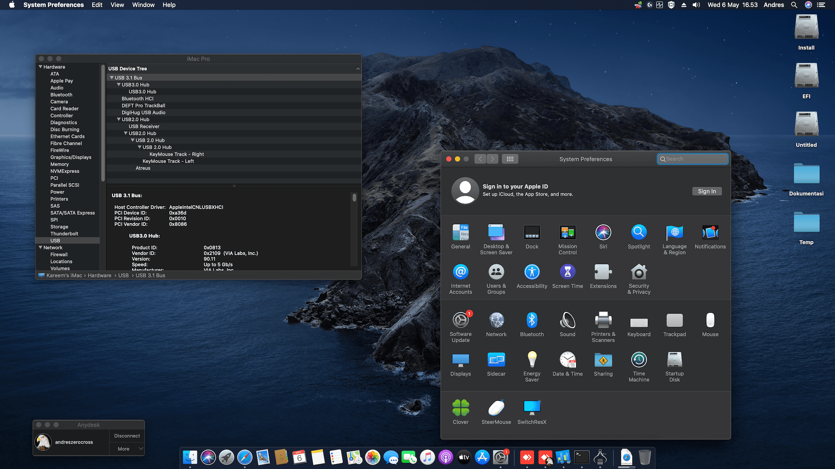Screen dimensions: 835x469
Task: Open volume control in menu bar
Action: [696, 5]
